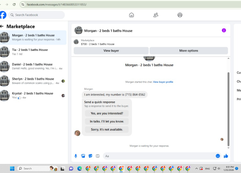Click the browser address bar URL
The height and width of the screenshot is (173, 241).
pyautogui.click(x=56, y=4)
